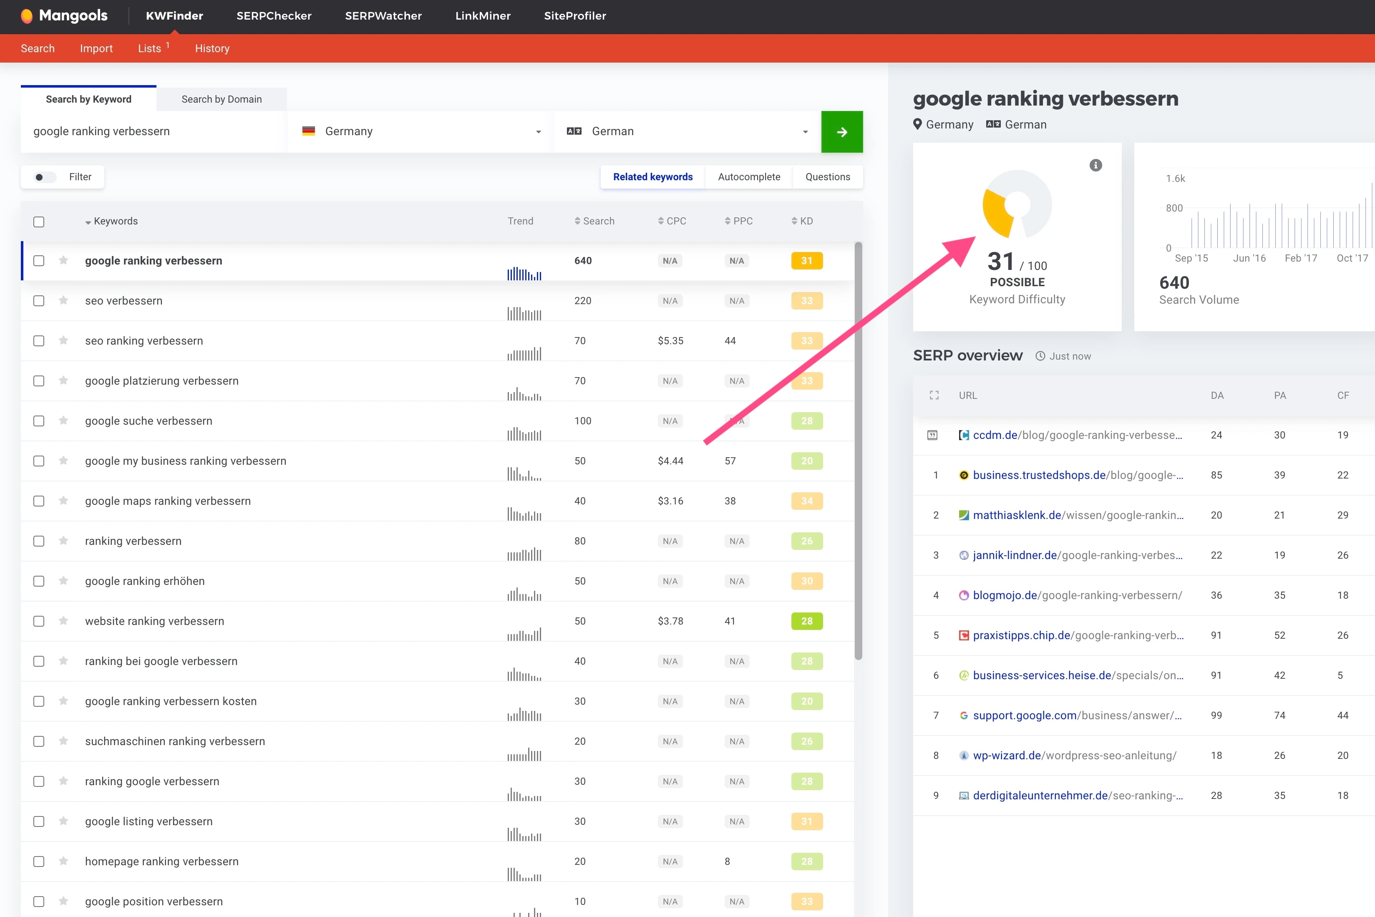The height and width of the screenshot is (917, 1375).
Task: Switch to the Autocomplete tab
Action: point(749,176)
